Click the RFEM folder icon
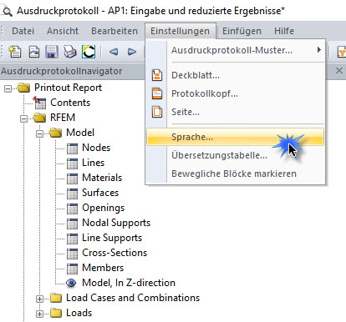 click(40, 118)
